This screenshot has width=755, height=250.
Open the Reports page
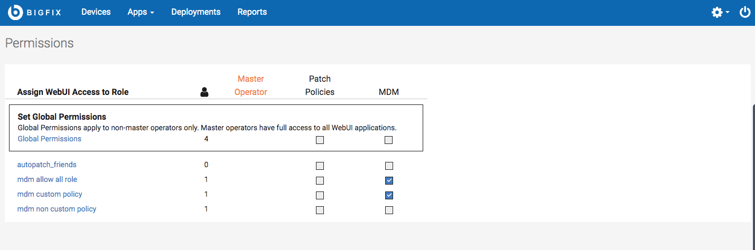coord(252,12)
